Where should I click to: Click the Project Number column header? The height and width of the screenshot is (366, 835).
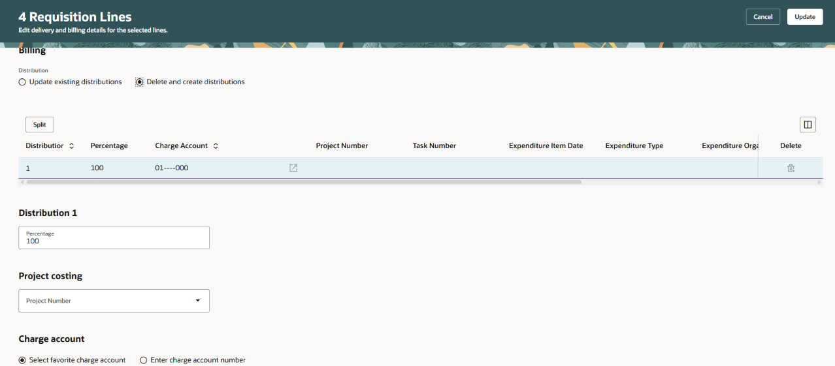pos(342,146)
